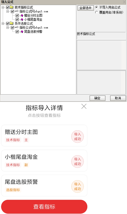This screenshot has width=127, height=214.
Task: Uncheck the 尾盘选股预警 checkbox
Action: (x=17, y=32)
